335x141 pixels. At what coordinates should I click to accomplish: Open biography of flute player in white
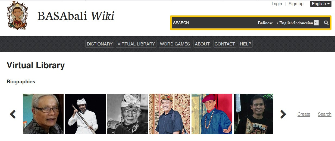click(85, 114)
